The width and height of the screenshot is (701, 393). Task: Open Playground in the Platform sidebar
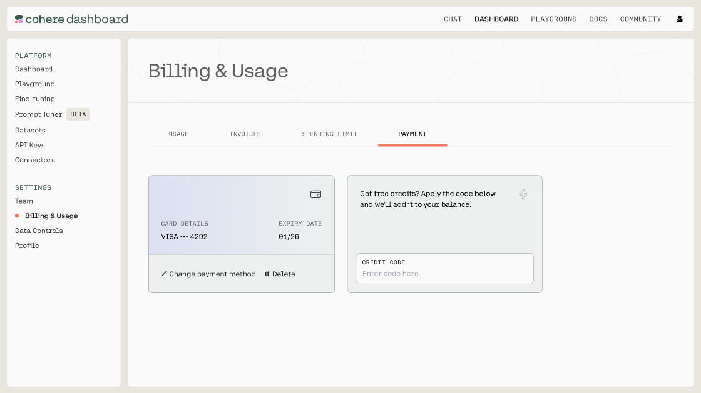(x=35, y=84)
